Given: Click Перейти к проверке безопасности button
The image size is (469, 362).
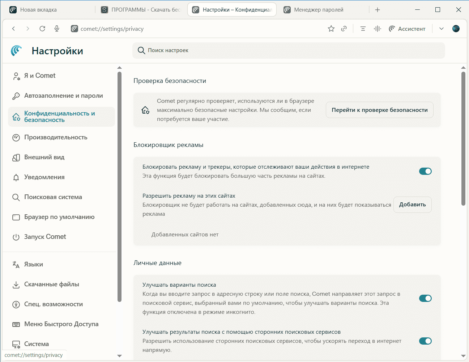Looking at the screenshot, I should (x=380, y=110).
